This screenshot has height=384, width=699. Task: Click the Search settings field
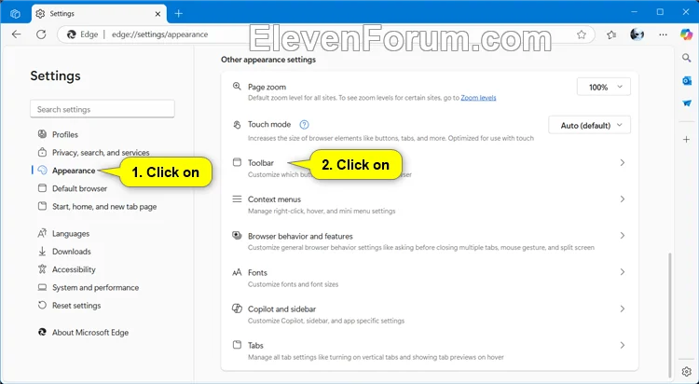103,109
